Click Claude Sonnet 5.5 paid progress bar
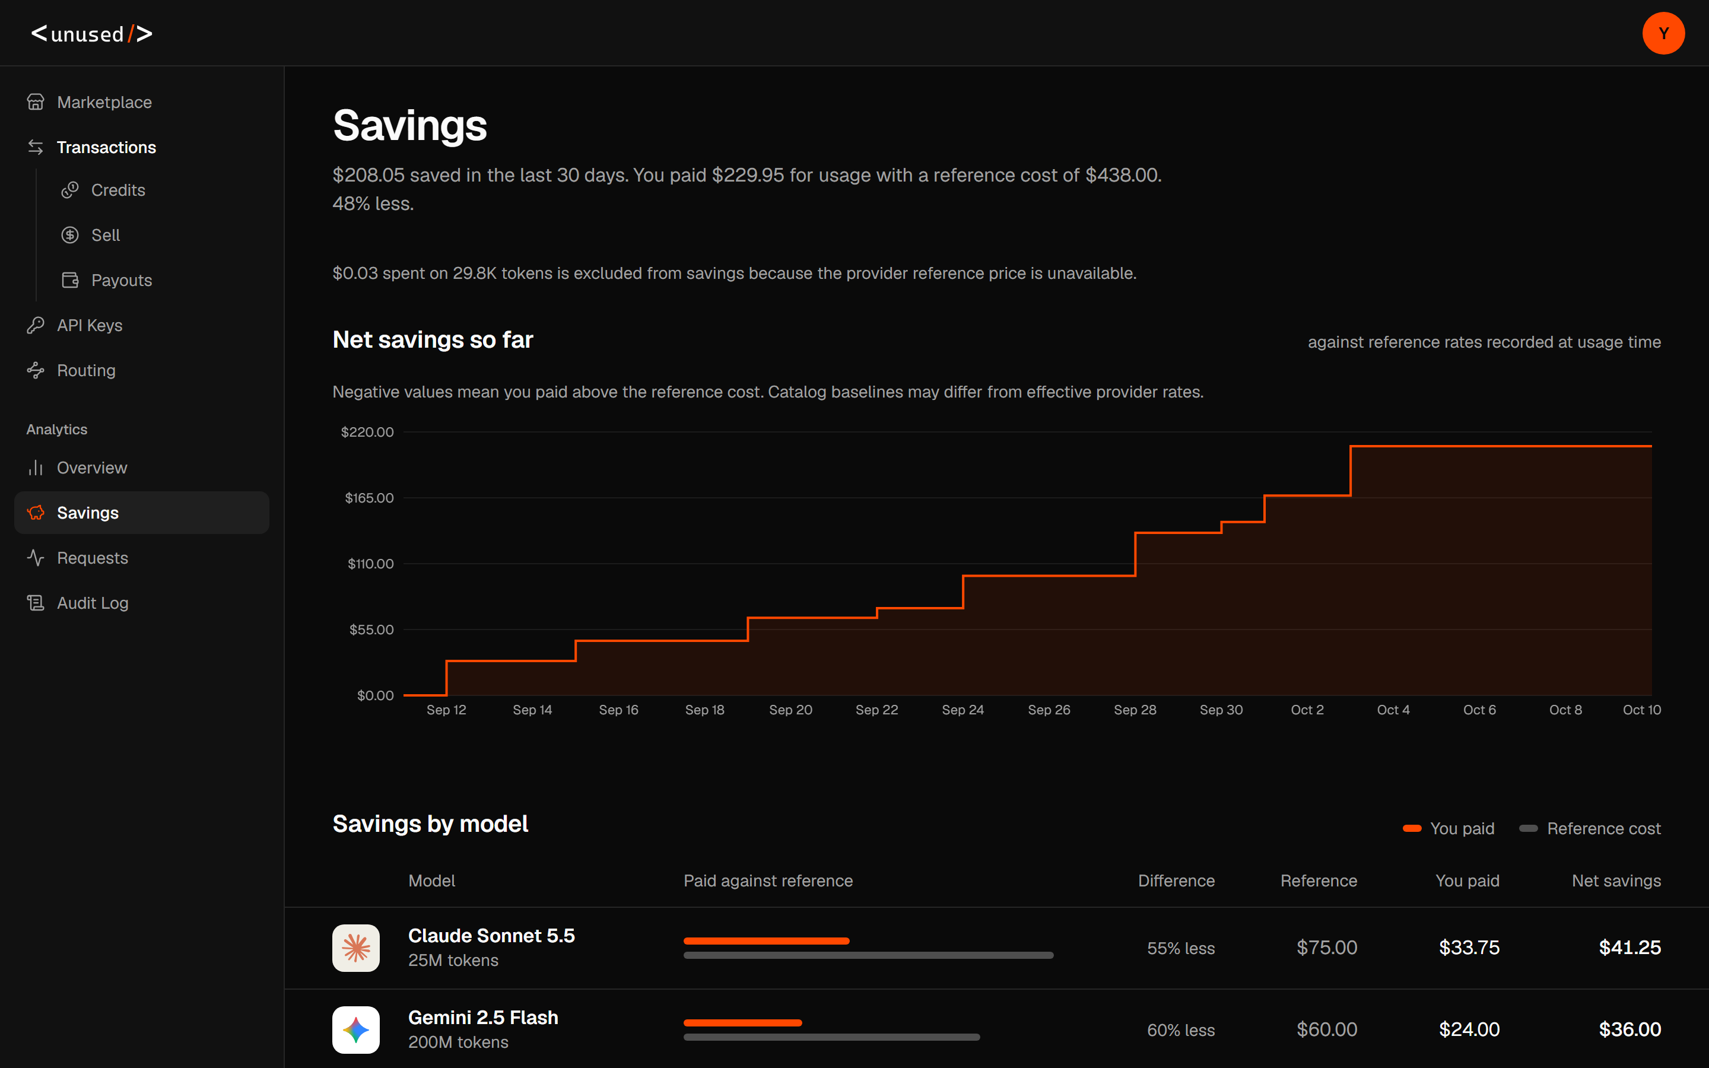 tap(766, 941)
